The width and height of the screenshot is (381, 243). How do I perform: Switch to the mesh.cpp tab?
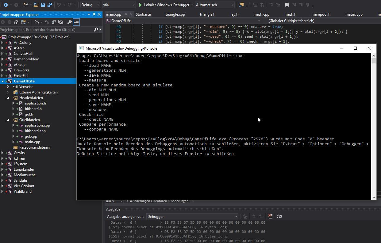pos(261,14)
